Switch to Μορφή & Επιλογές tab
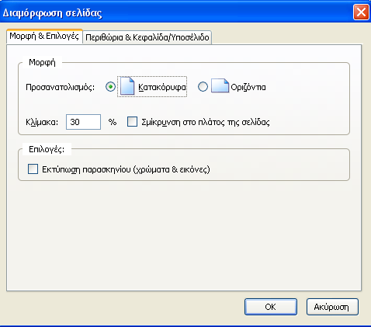This screenshot has height=327, width=371. click(x=44, y=36)
